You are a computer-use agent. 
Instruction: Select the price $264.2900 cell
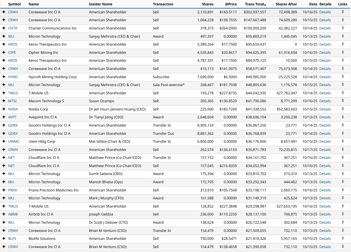point(228,28)
